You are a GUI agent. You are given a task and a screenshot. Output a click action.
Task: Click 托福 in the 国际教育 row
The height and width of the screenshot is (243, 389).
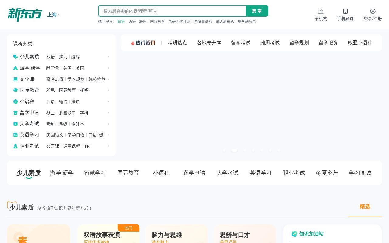tap(84, 90)
